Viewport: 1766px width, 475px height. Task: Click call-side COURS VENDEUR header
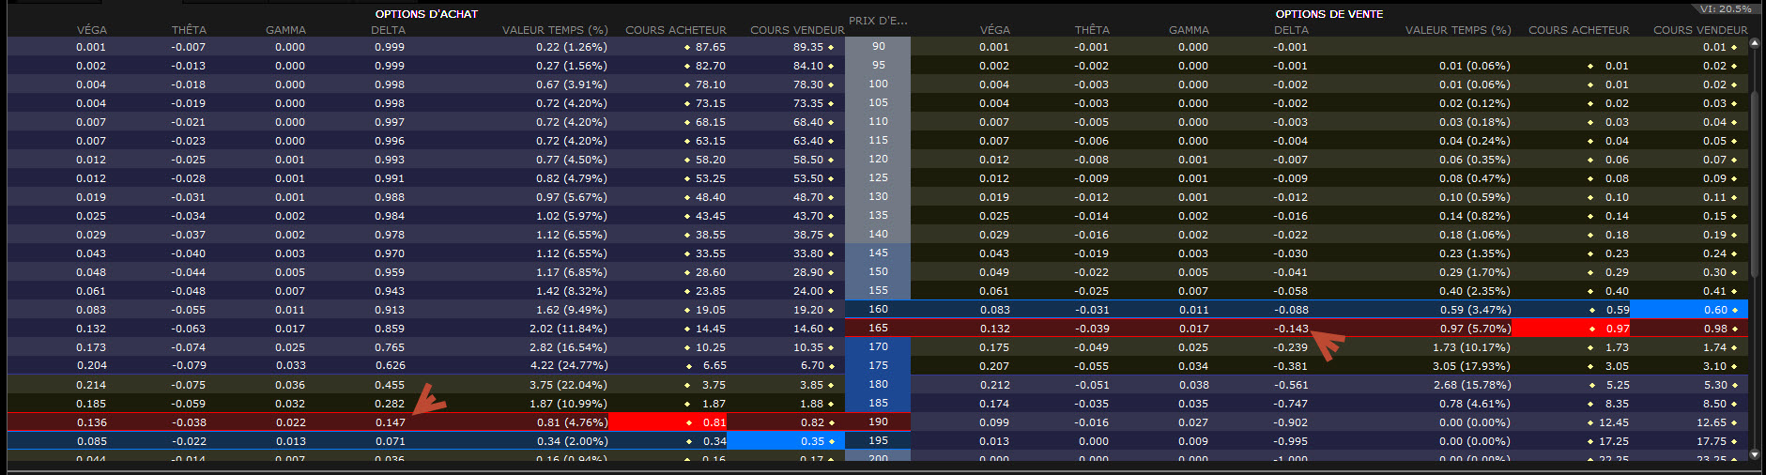[x=797, y=30]
